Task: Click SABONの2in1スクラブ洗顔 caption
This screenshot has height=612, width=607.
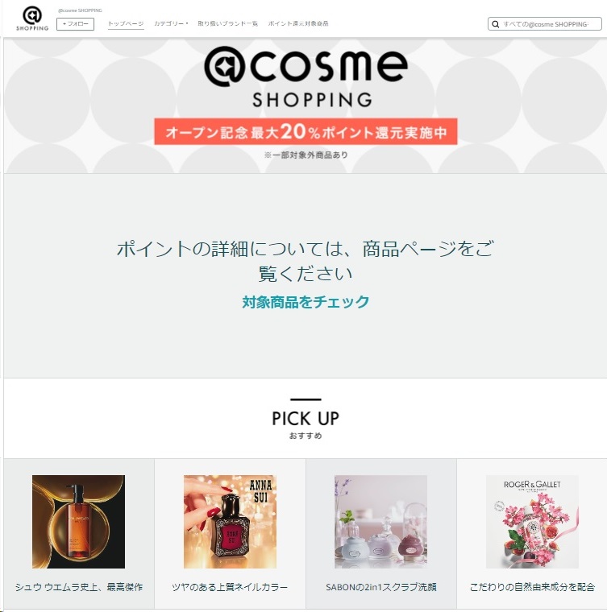Action: click(x=380, y=587)
